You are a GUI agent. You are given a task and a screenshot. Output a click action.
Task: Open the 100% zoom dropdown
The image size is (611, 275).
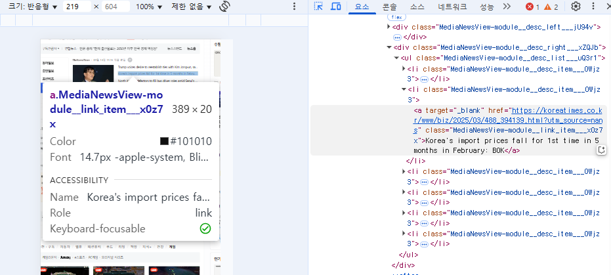(149, 7)
